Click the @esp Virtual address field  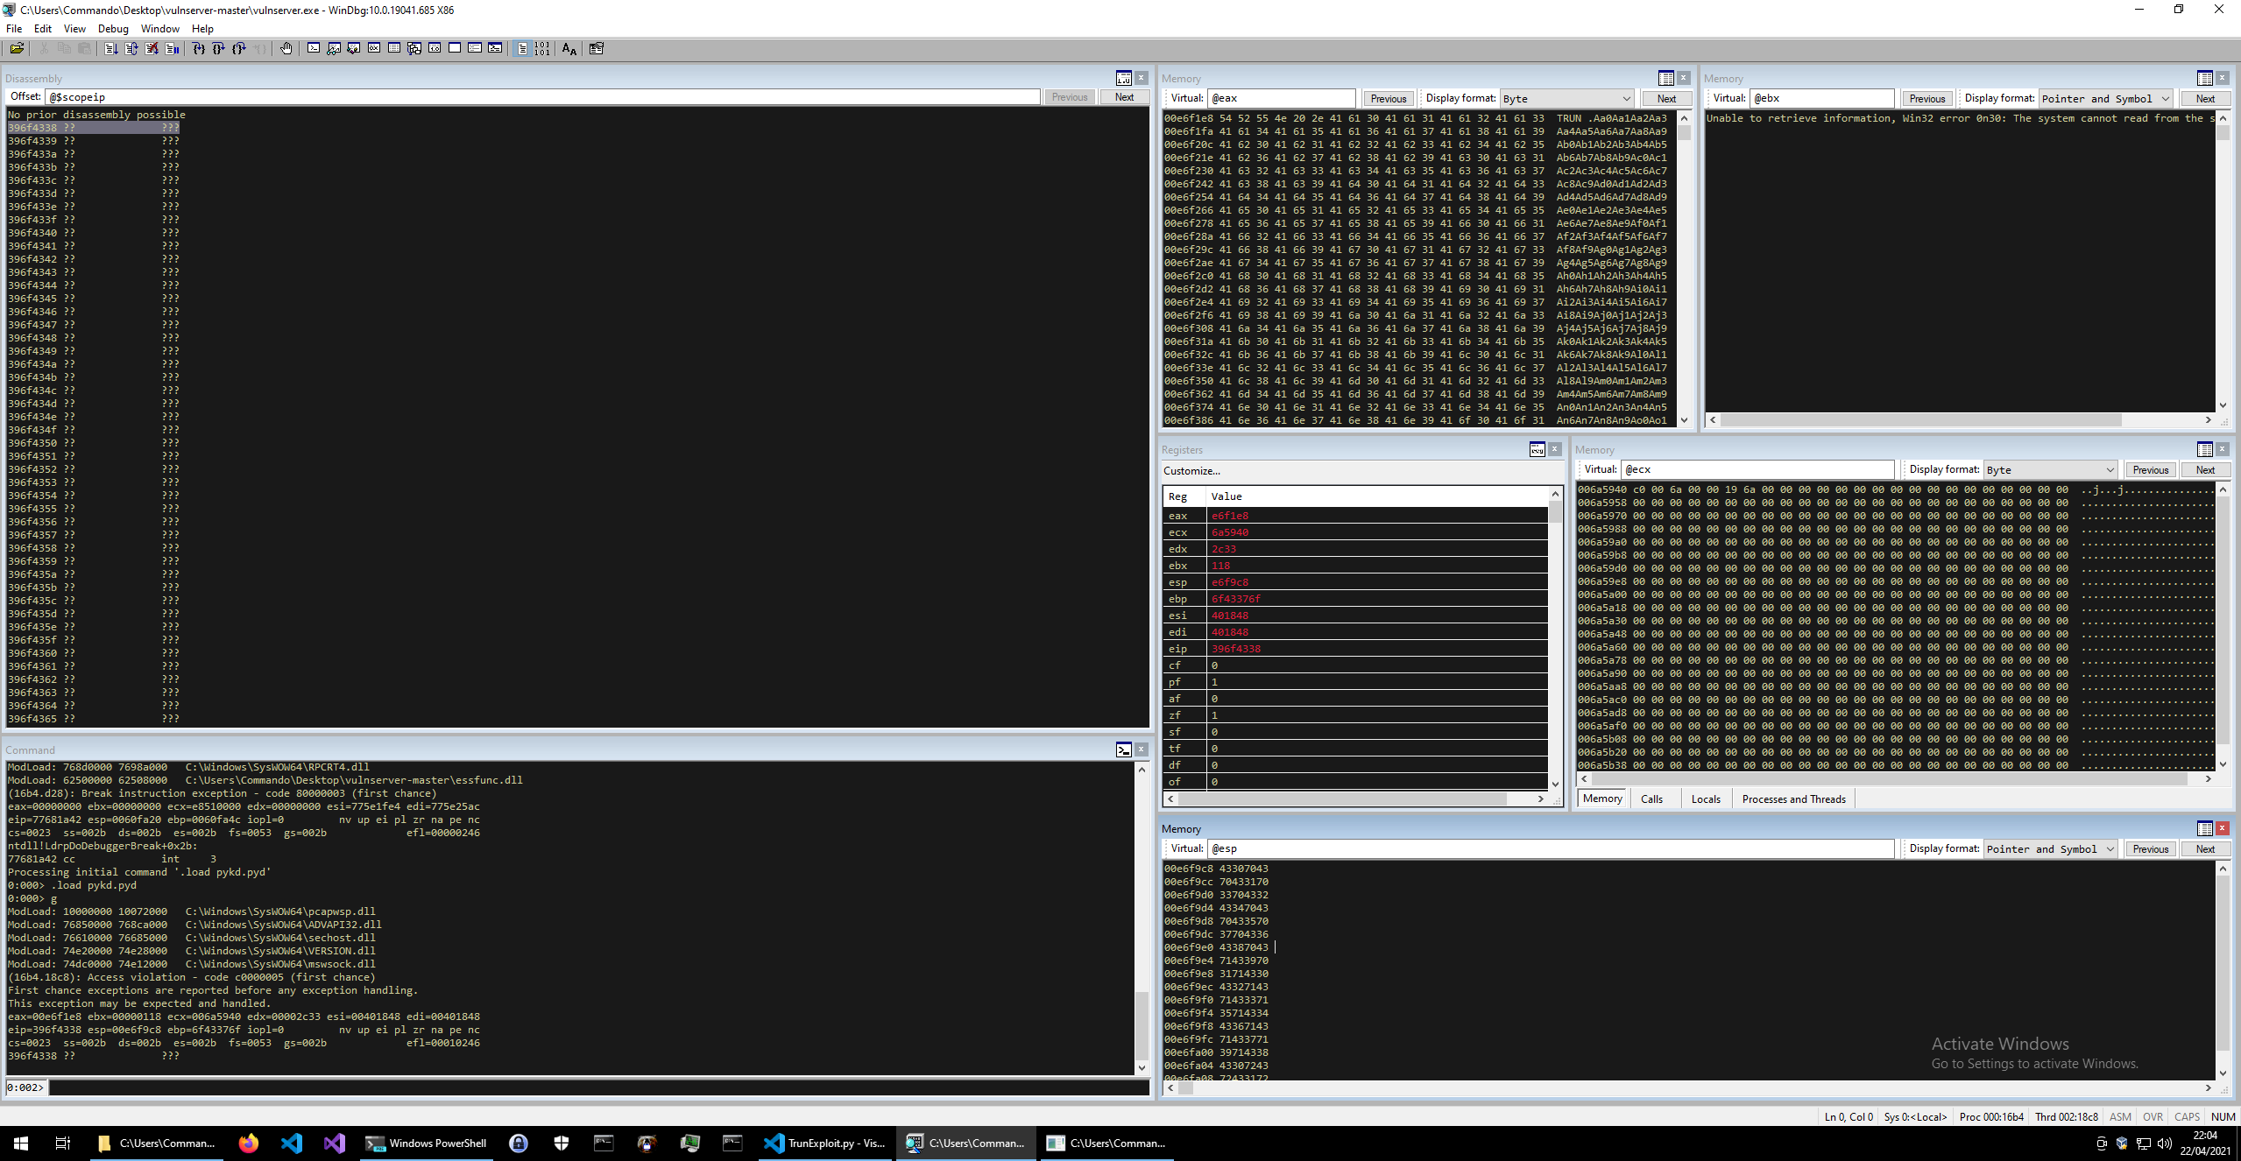point(1551,848)
